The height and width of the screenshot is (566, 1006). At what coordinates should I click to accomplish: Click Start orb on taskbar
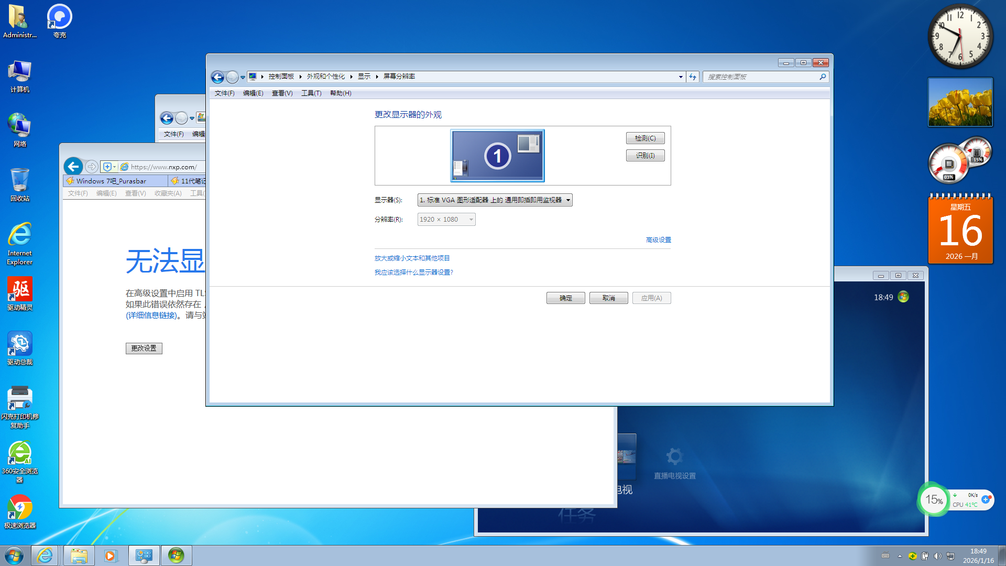click(x=14, y=556)
